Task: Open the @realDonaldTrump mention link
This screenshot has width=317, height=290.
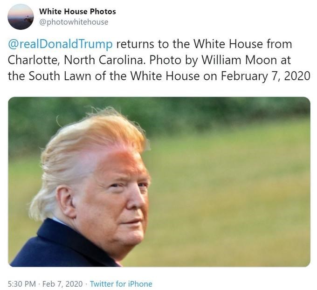Action: 60,44
